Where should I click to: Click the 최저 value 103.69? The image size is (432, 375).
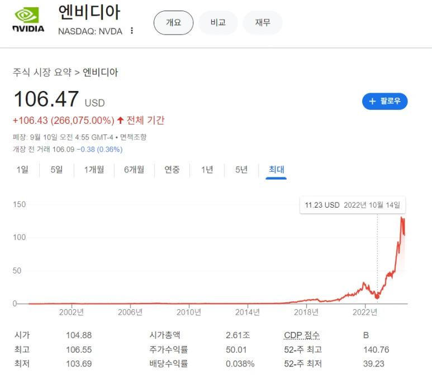click(x=79, y=364)
